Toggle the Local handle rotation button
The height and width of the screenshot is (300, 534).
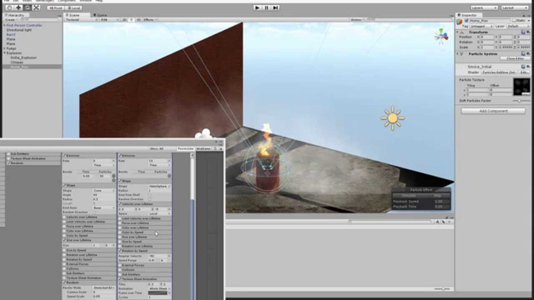click(x=73, y=8)
